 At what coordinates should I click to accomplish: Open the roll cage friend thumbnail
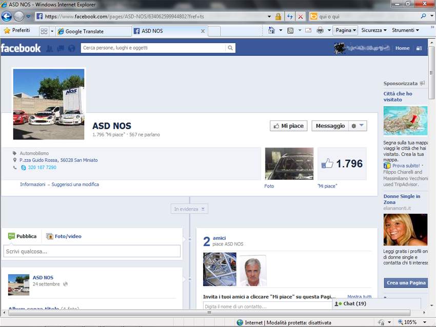point(220,269)
